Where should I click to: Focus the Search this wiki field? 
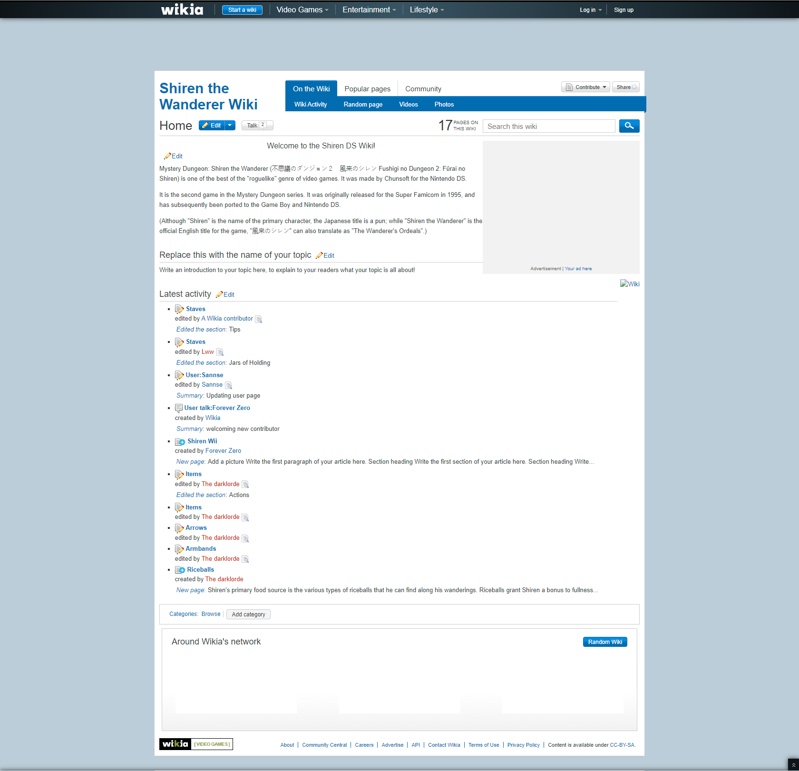[x=549, y=127]
